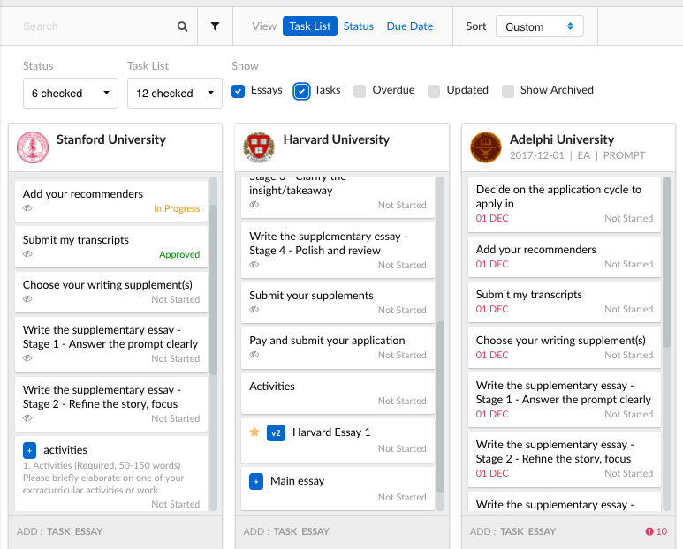Screen dimensions: 683x549
Task: Click the Stanford University seal logo
Action: coord(33,147)
